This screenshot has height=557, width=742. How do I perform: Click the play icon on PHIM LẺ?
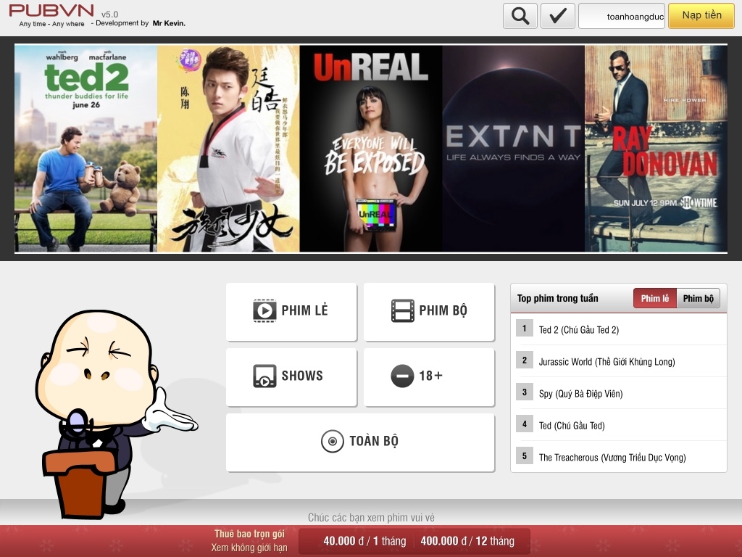(x=264, y=310)
